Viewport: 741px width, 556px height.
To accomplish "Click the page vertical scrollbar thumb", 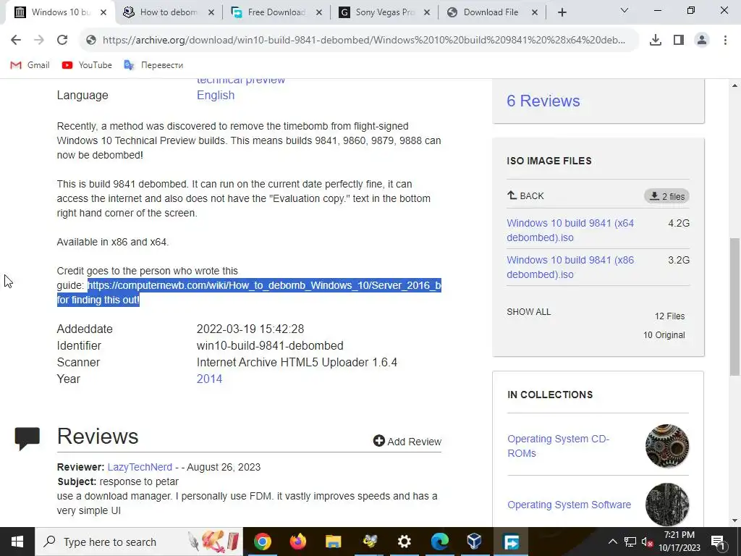I will tap(734, 306).
